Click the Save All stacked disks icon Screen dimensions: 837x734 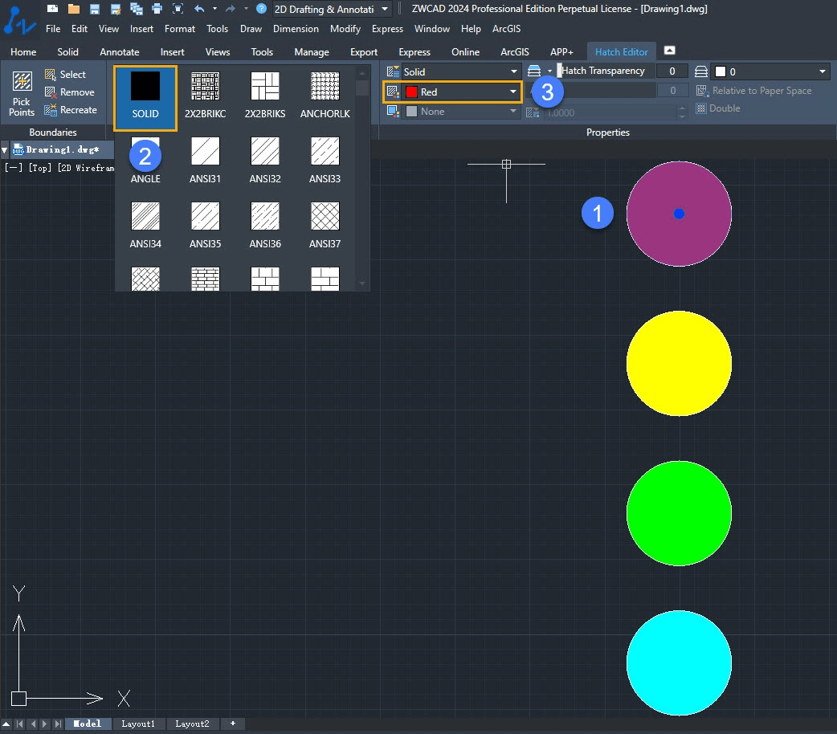pos(136,9)
